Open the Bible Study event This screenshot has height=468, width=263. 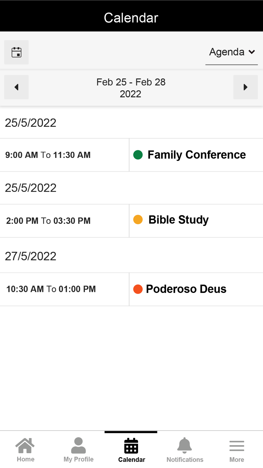click(x=179, y=220)
